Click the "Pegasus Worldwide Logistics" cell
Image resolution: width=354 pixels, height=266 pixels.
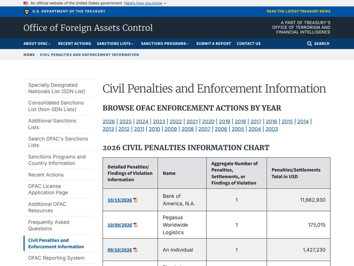pyautogui.click(x=182, y=225)
